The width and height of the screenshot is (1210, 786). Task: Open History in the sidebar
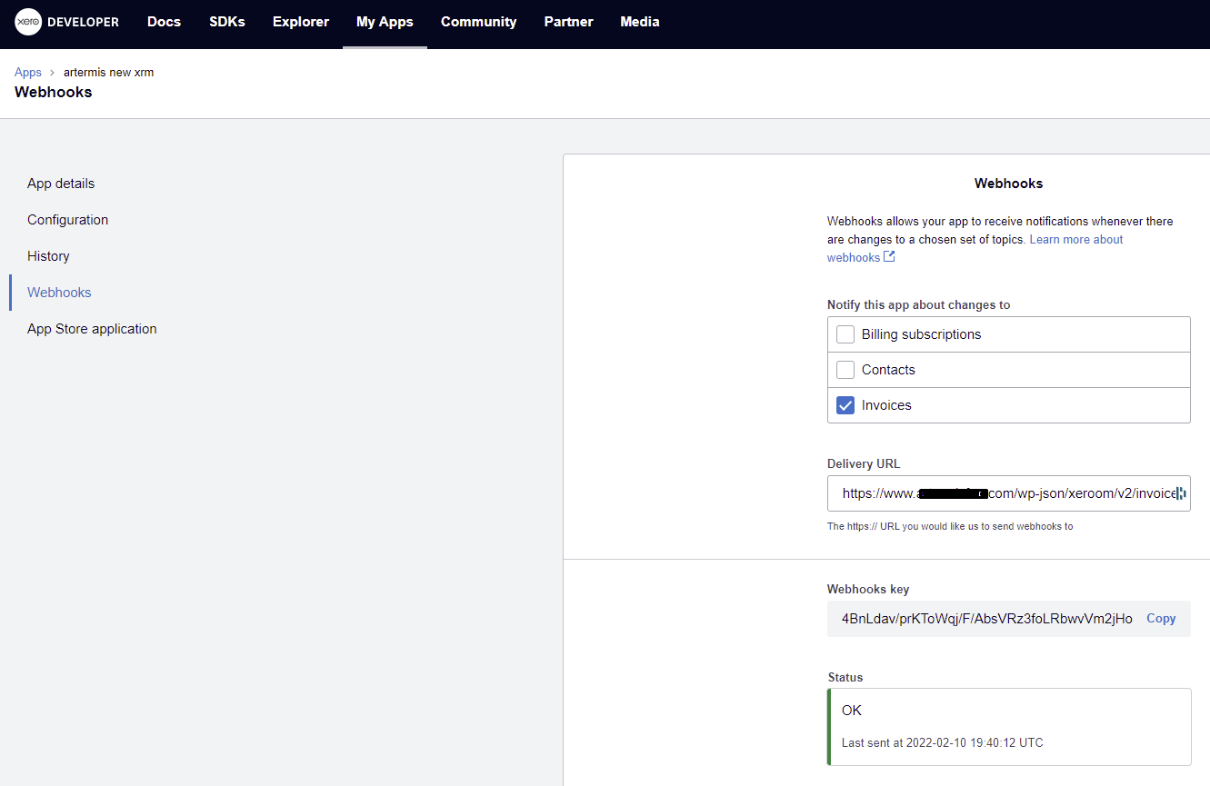[48, 256]
